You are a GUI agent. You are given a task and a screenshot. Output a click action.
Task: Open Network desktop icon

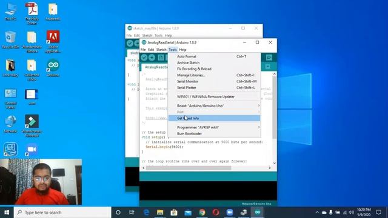pyautogui.click(x=10, y=124)
